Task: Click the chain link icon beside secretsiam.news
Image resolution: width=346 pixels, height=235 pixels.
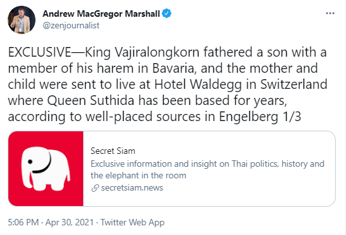Action: tap(95, 188)
